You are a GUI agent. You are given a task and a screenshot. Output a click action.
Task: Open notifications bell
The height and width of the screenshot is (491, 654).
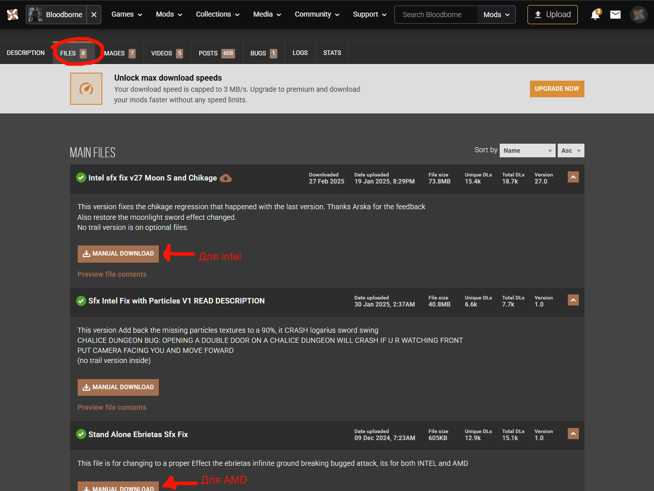pyautogui.click(x=596, y=15)
